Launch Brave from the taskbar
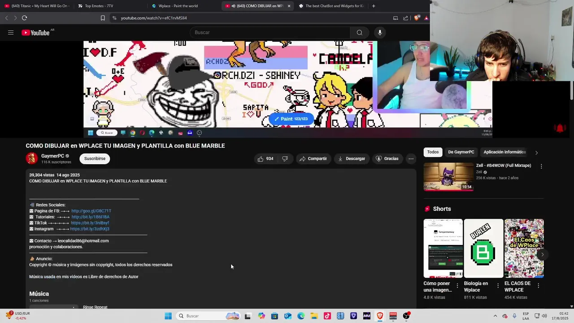 click(380, 316)
